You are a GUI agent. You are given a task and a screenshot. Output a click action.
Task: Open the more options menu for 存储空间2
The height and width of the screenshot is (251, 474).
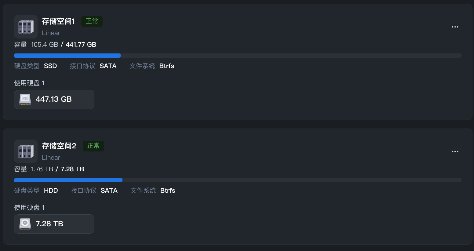(455, 151)
